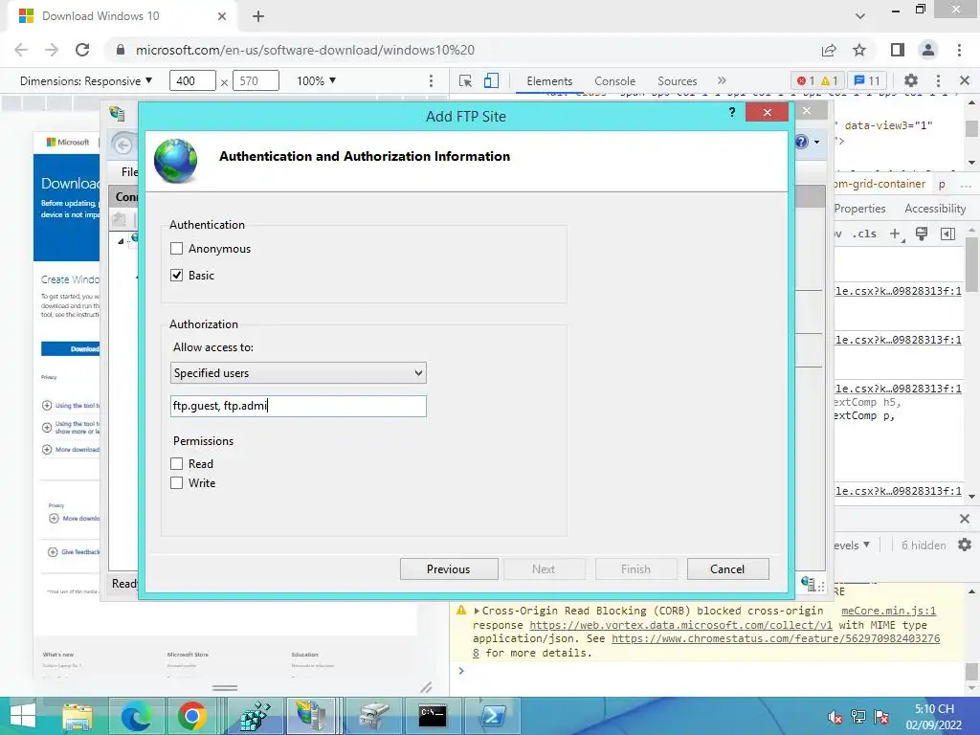Click the muted volume tray icon

pos(835,717)
